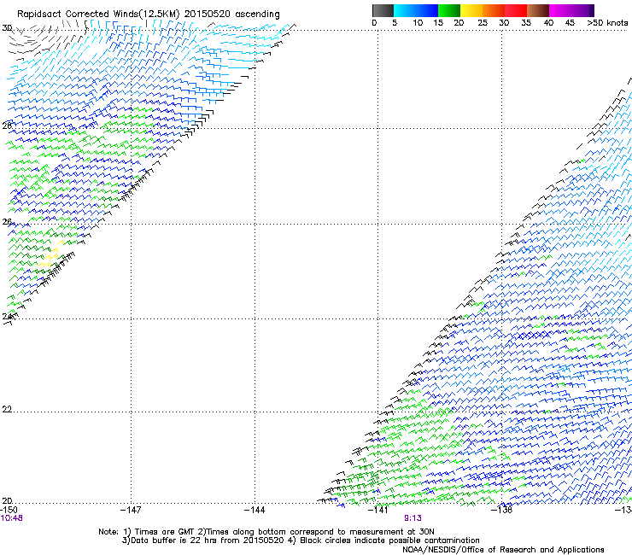Click the longitude axis label '-144'
Image resolution: width=632 pixels, height=555 pixels.
(255, 510)
